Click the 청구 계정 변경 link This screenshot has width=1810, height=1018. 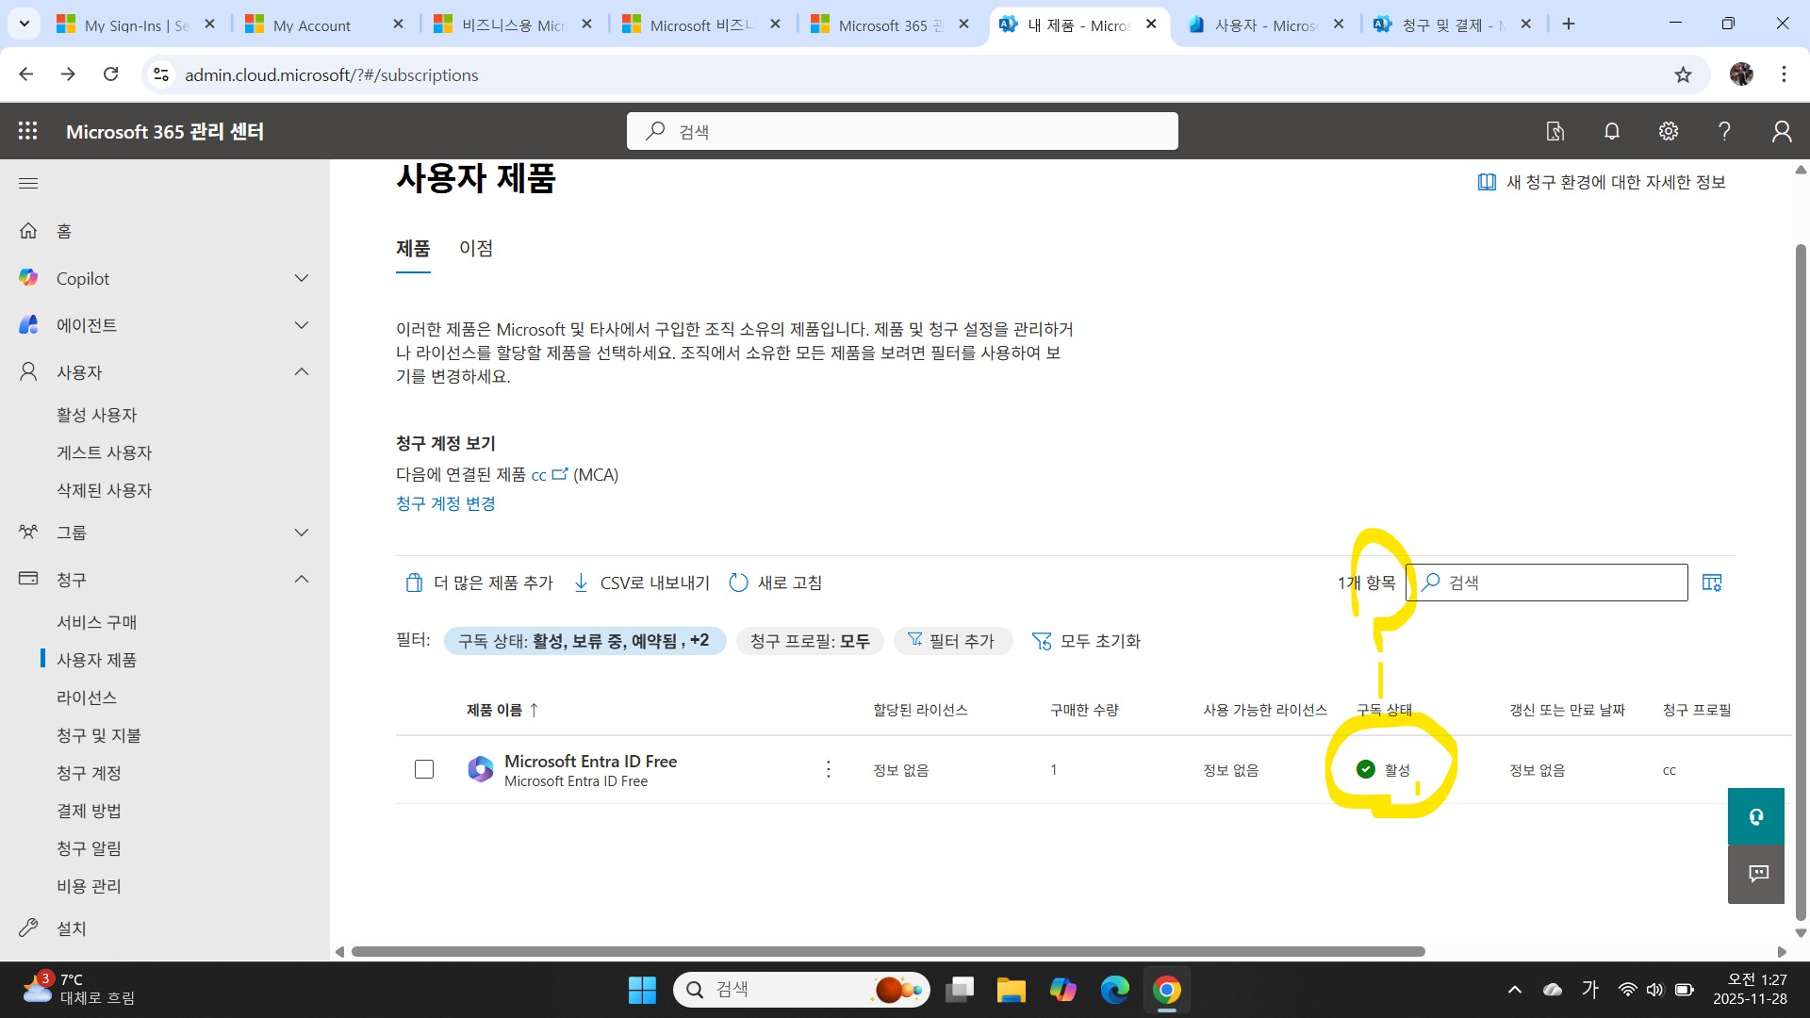(x=446, y=503)
